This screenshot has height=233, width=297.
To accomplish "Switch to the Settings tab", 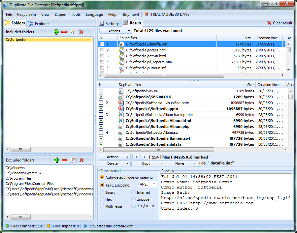I will [110, 23].
